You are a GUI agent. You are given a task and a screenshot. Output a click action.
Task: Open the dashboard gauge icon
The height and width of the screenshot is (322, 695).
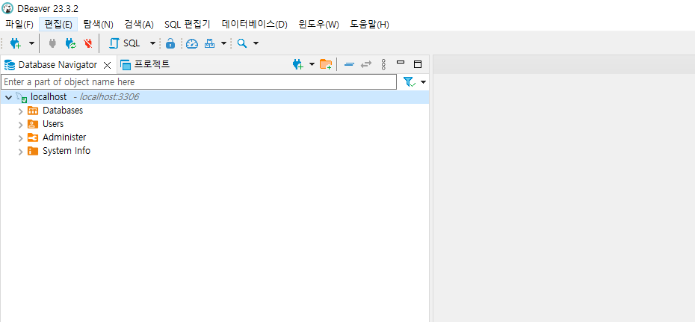click(191, 43)
